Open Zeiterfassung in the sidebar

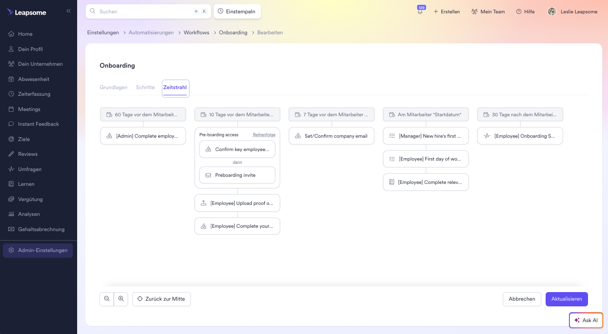(x=34, y=94)
